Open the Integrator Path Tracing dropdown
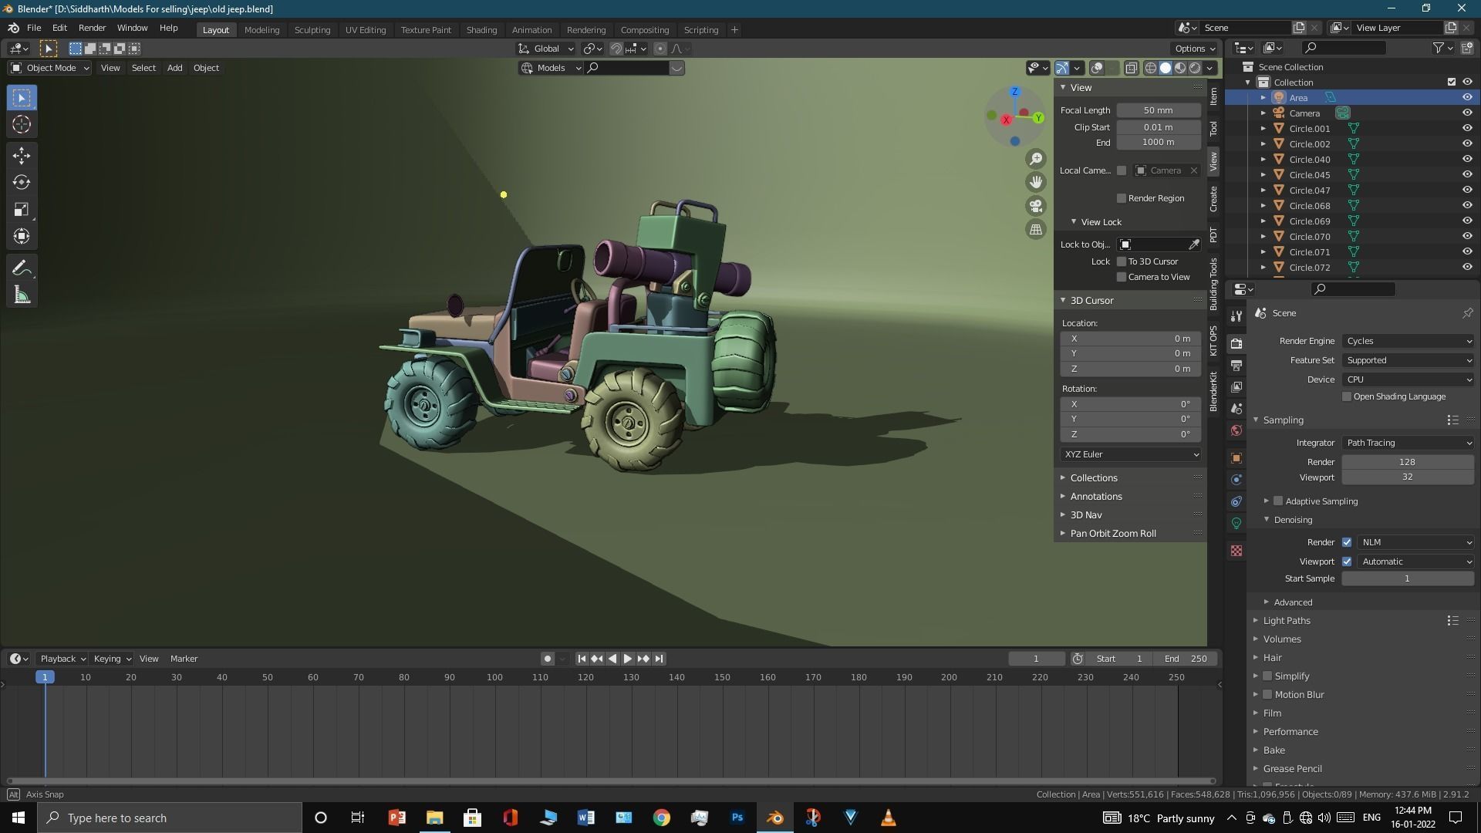 1408,443
